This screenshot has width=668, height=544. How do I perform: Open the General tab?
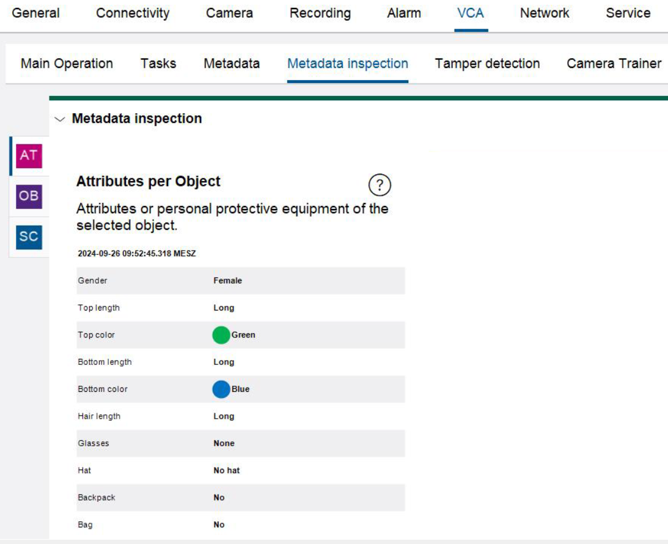[36, 13]
